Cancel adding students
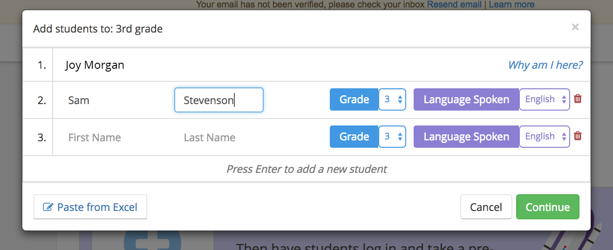 tap(486, 207)
